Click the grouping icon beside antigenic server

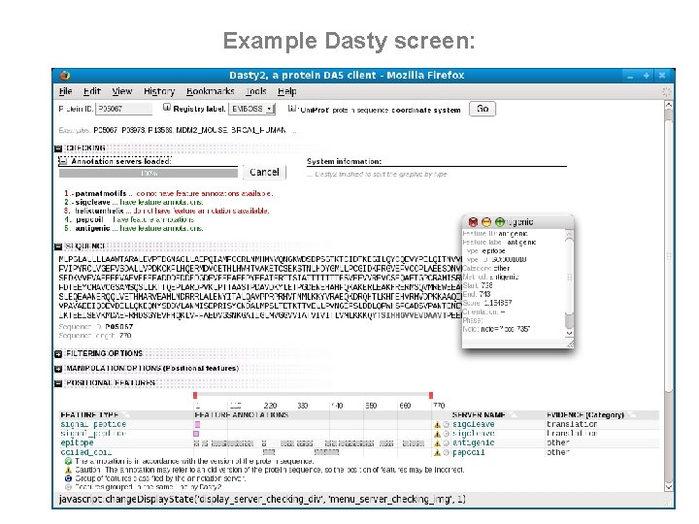click(446, 443)
